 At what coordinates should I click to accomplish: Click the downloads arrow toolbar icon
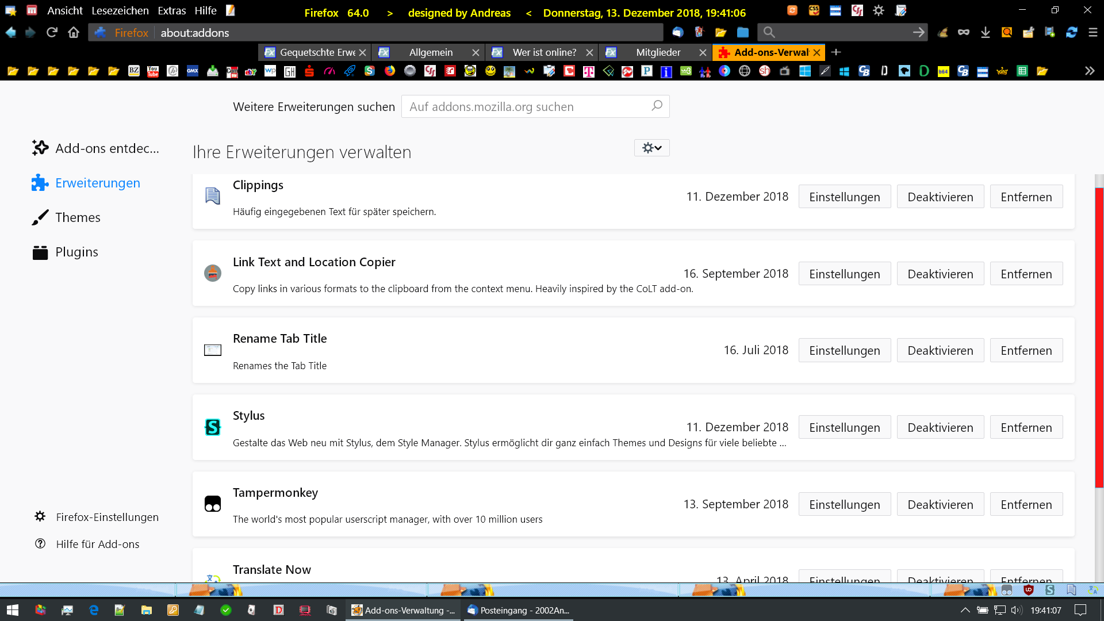click(x=985, y=33)
